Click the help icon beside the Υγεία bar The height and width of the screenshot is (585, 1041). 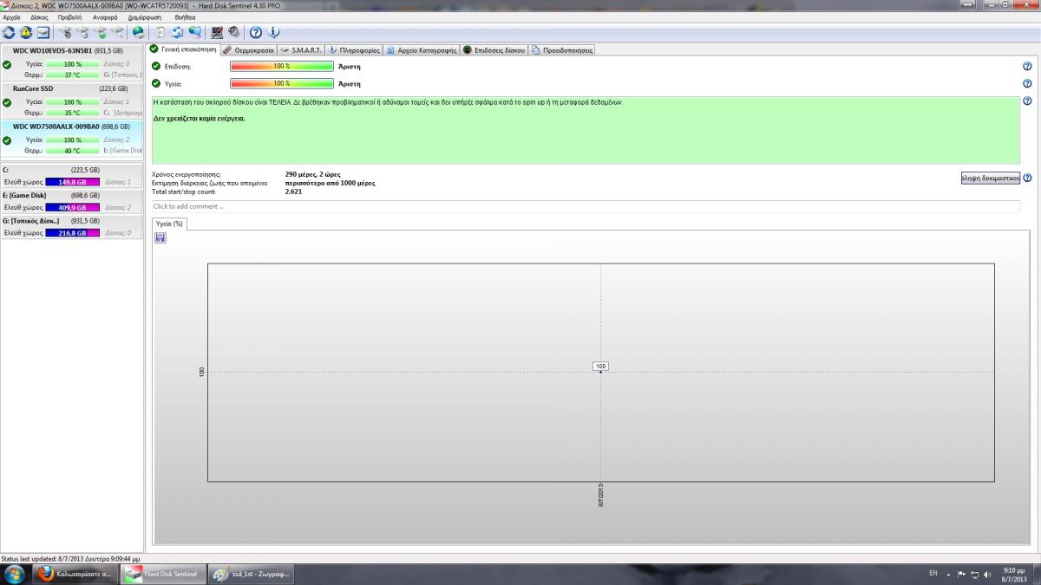(1027, 84)
